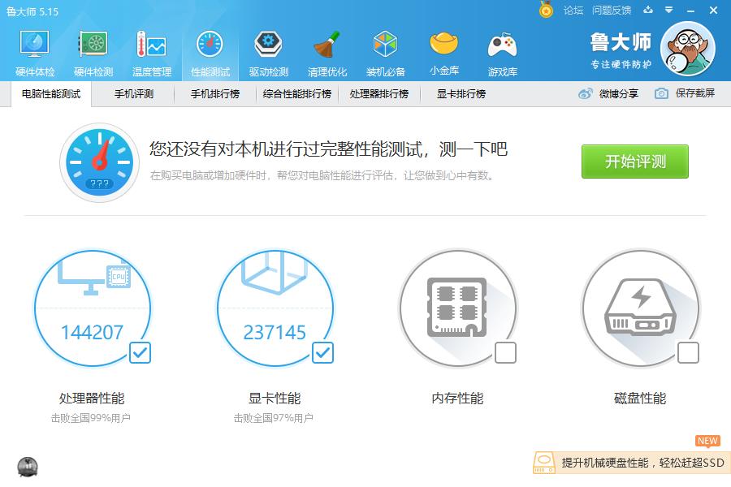731x487 pixels.
Task: Open 论坛 forum link
Action: [573, 11]
